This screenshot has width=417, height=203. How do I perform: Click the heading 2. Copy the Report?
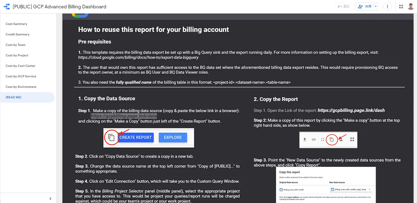[276, 99]
